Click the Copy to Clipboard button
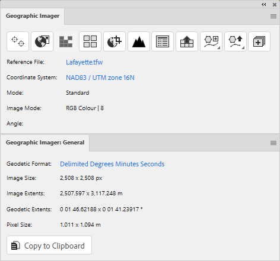280x261 pixels. (49, 245)
